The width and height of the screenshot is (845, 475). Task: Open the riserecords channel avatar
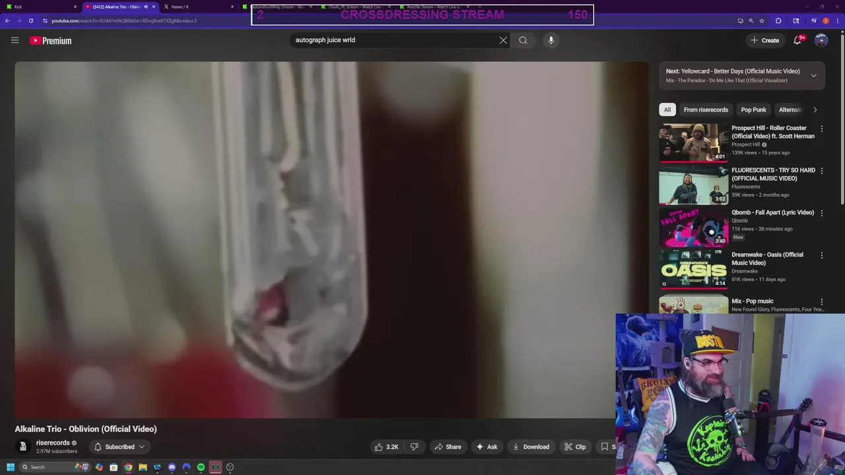click(x=22, y=447)
